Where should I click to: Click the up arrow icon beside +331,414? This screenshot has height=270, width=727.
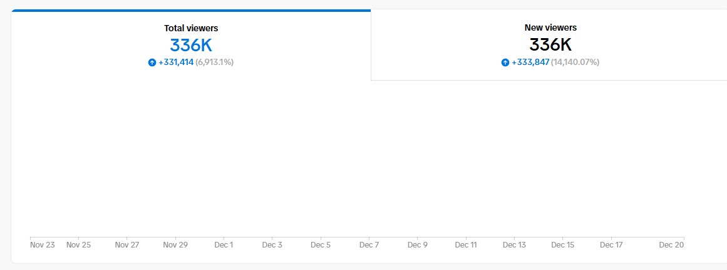click(x=152, y=62)
